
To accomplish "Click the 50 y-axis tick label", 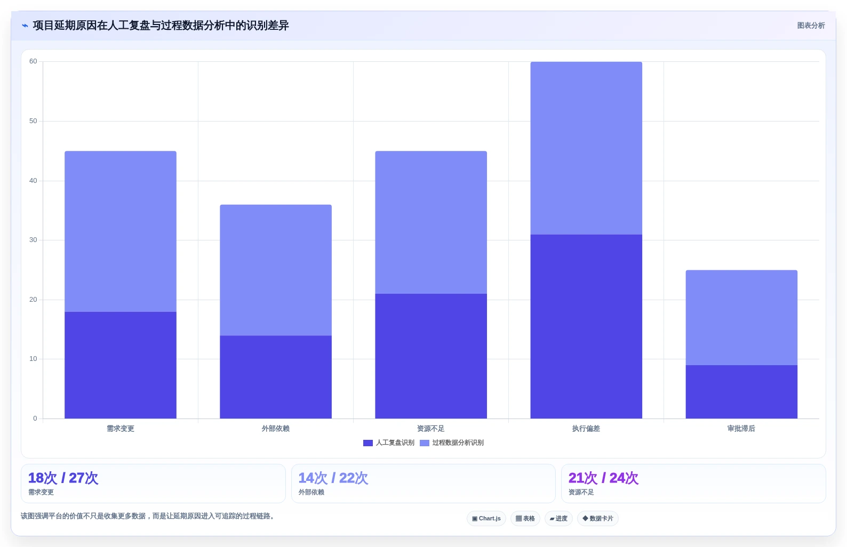I will [x=33, y=121].
